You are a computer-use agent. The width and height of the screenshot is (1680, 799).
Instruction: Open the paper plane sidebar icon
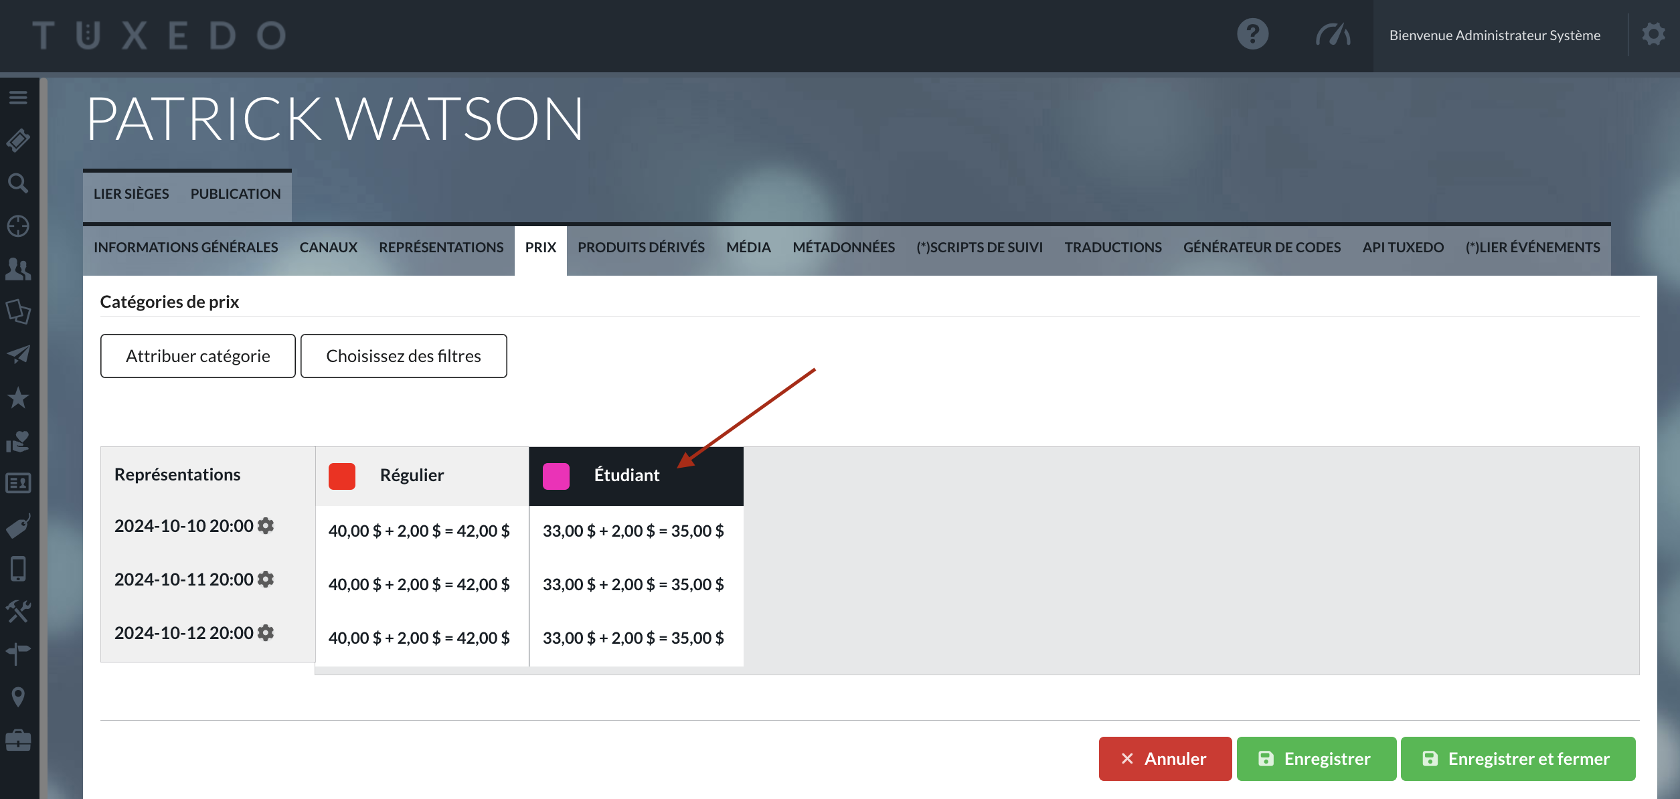[18, 354]
